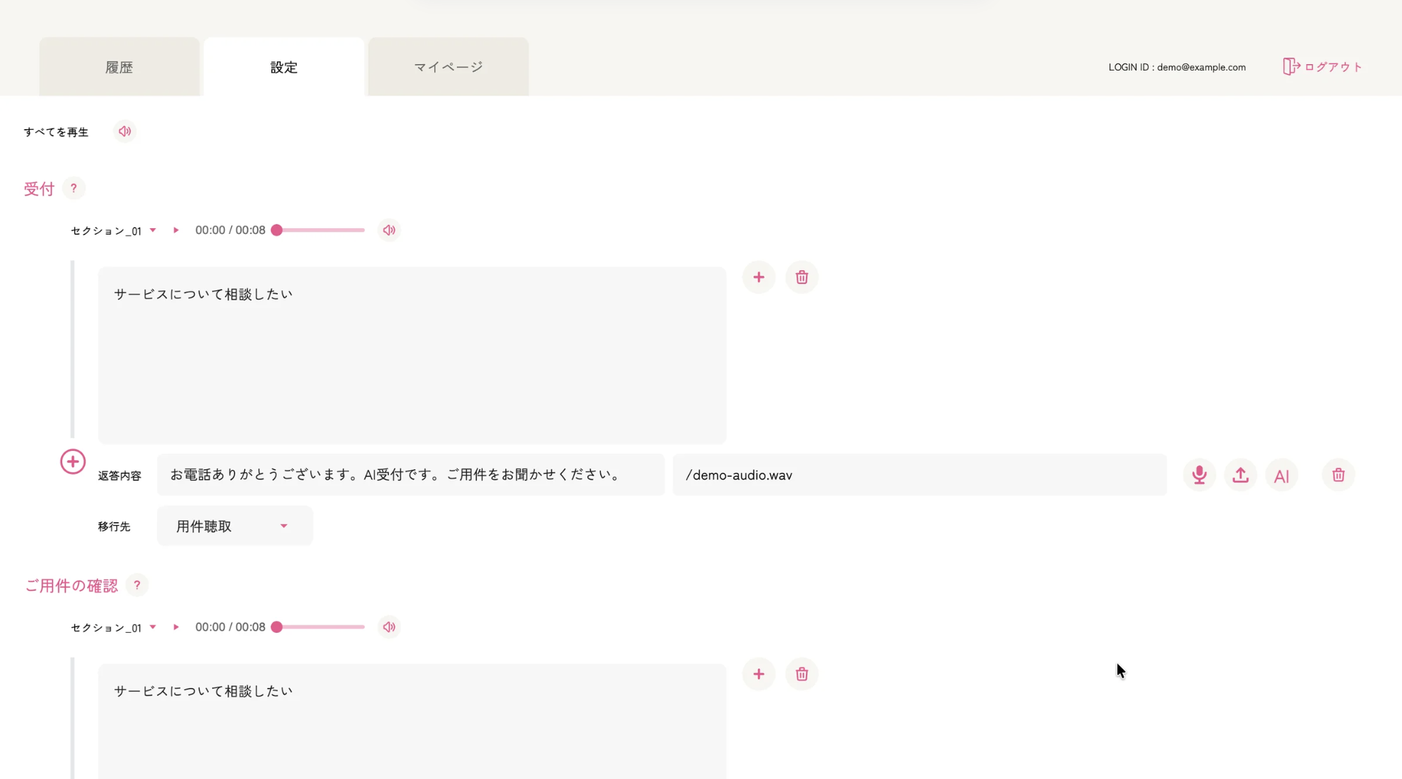Open the 移行先 用件聴取 dropdown

(x=235, y=526)
